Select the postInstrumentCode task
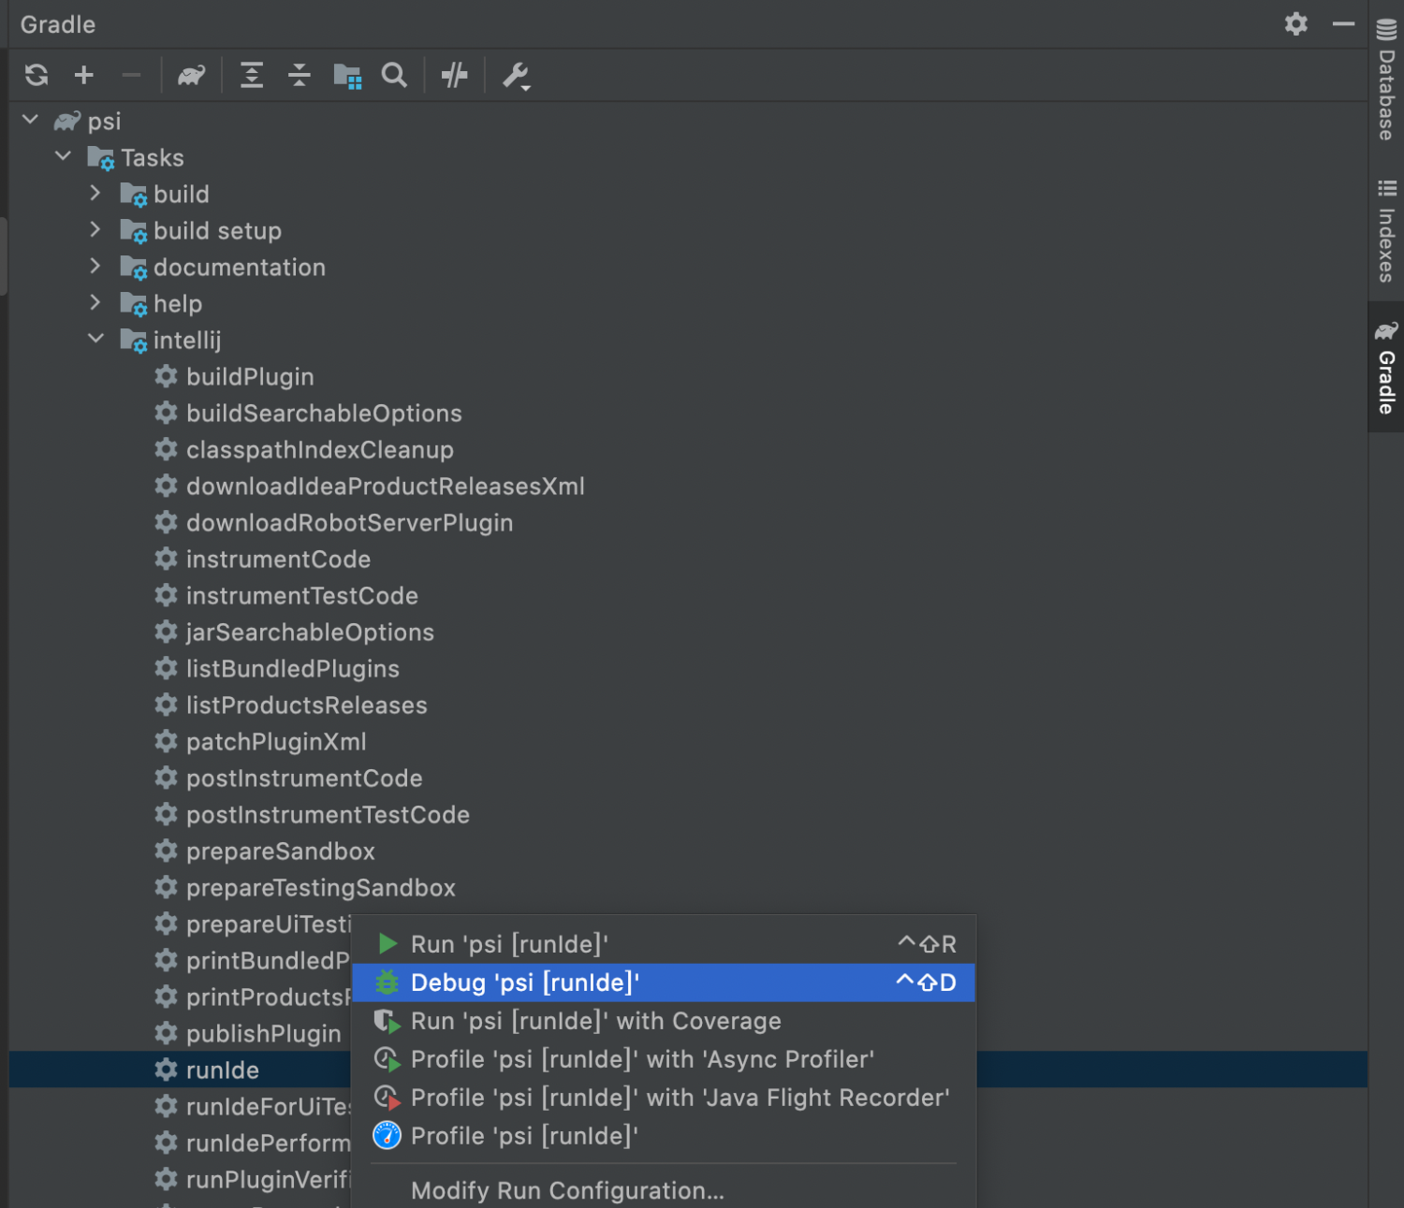Image resolution: width=1404 pixels, height=1208 pixels. pos(304,779)
